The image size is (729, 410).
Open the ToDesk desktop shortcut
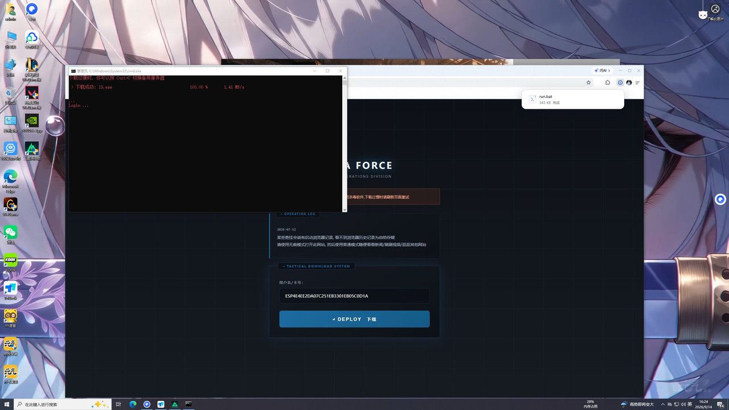(10, 290)
